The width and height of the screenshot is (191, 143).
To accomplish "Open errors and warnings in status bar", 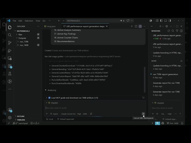I will (x=35, y=123).
